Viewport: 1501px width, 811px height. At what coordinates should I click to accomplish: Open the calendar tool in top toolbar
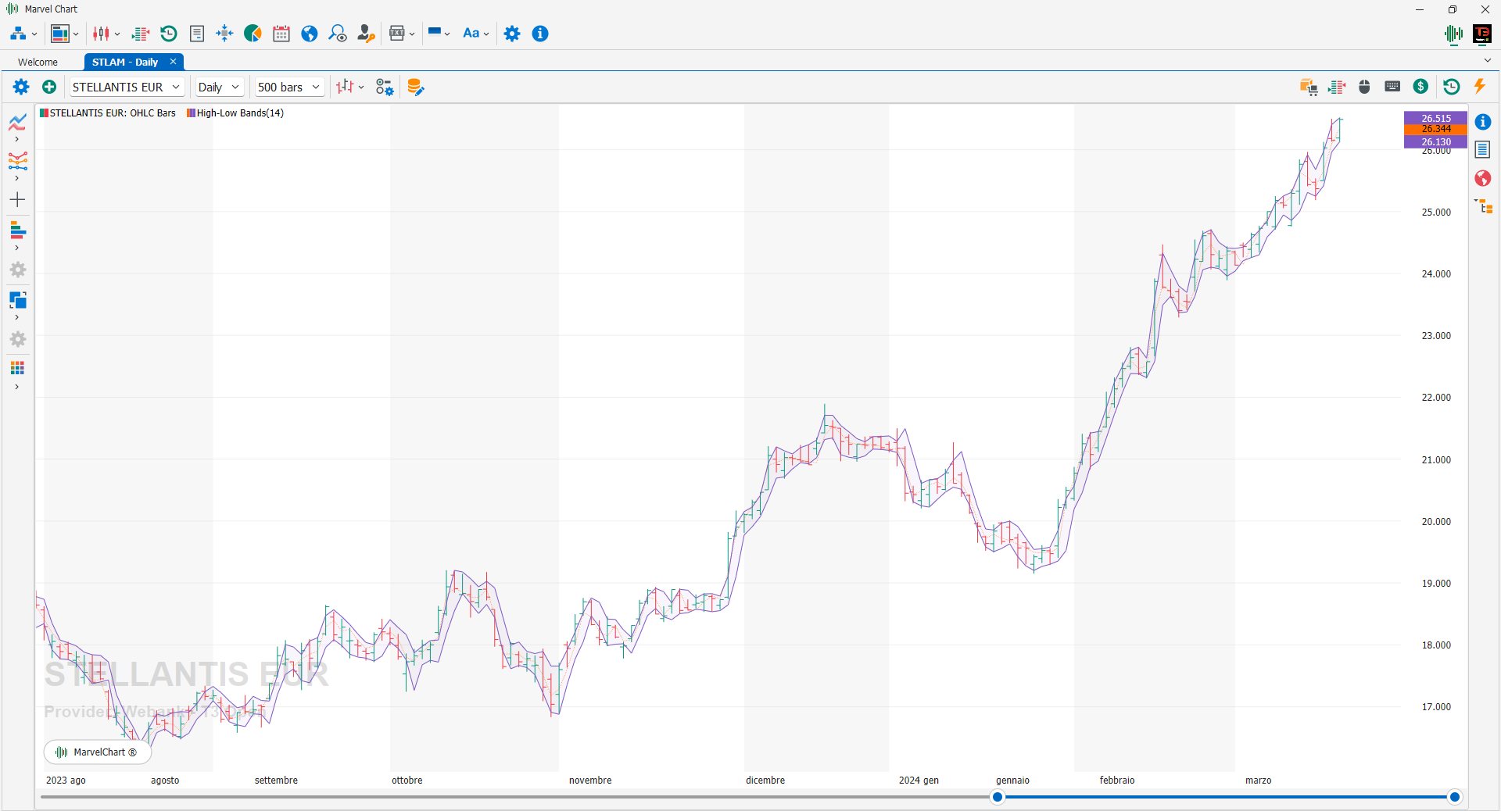[x=281, y=34]
